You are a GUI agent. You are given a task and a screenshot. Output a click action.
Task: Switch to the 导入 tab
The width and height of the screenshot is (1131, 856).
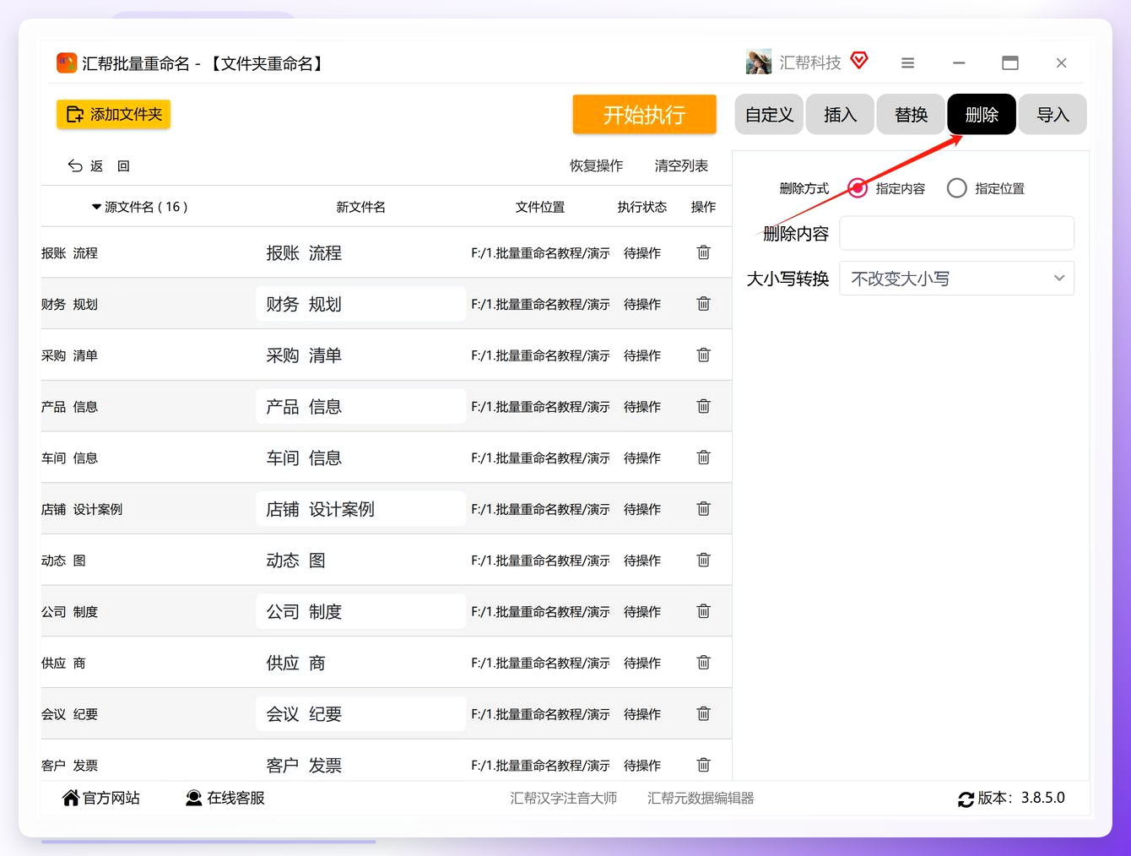1053,115
